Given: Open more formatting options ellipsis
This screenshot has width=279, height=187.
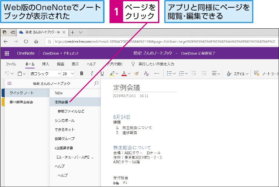Looking at the screenshot, I should click(157, 73).
